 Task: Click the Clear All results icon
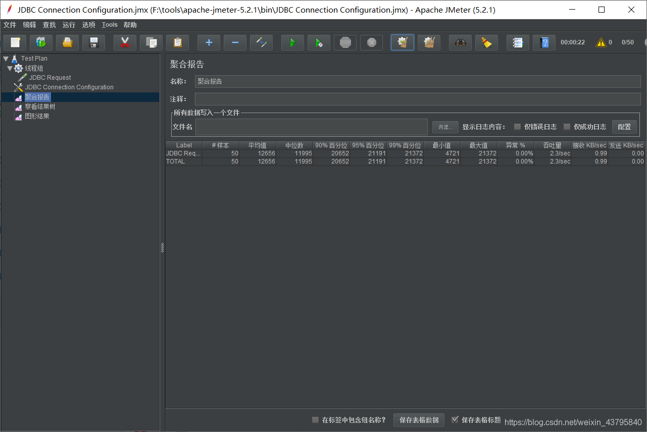429,42
